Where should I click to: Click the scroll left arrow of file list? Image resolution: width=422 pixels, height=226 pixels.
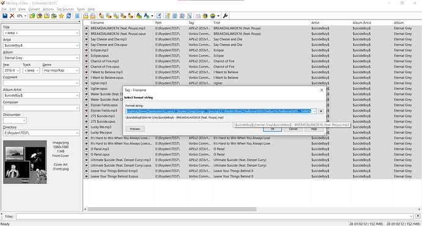(x=85, y=209)
